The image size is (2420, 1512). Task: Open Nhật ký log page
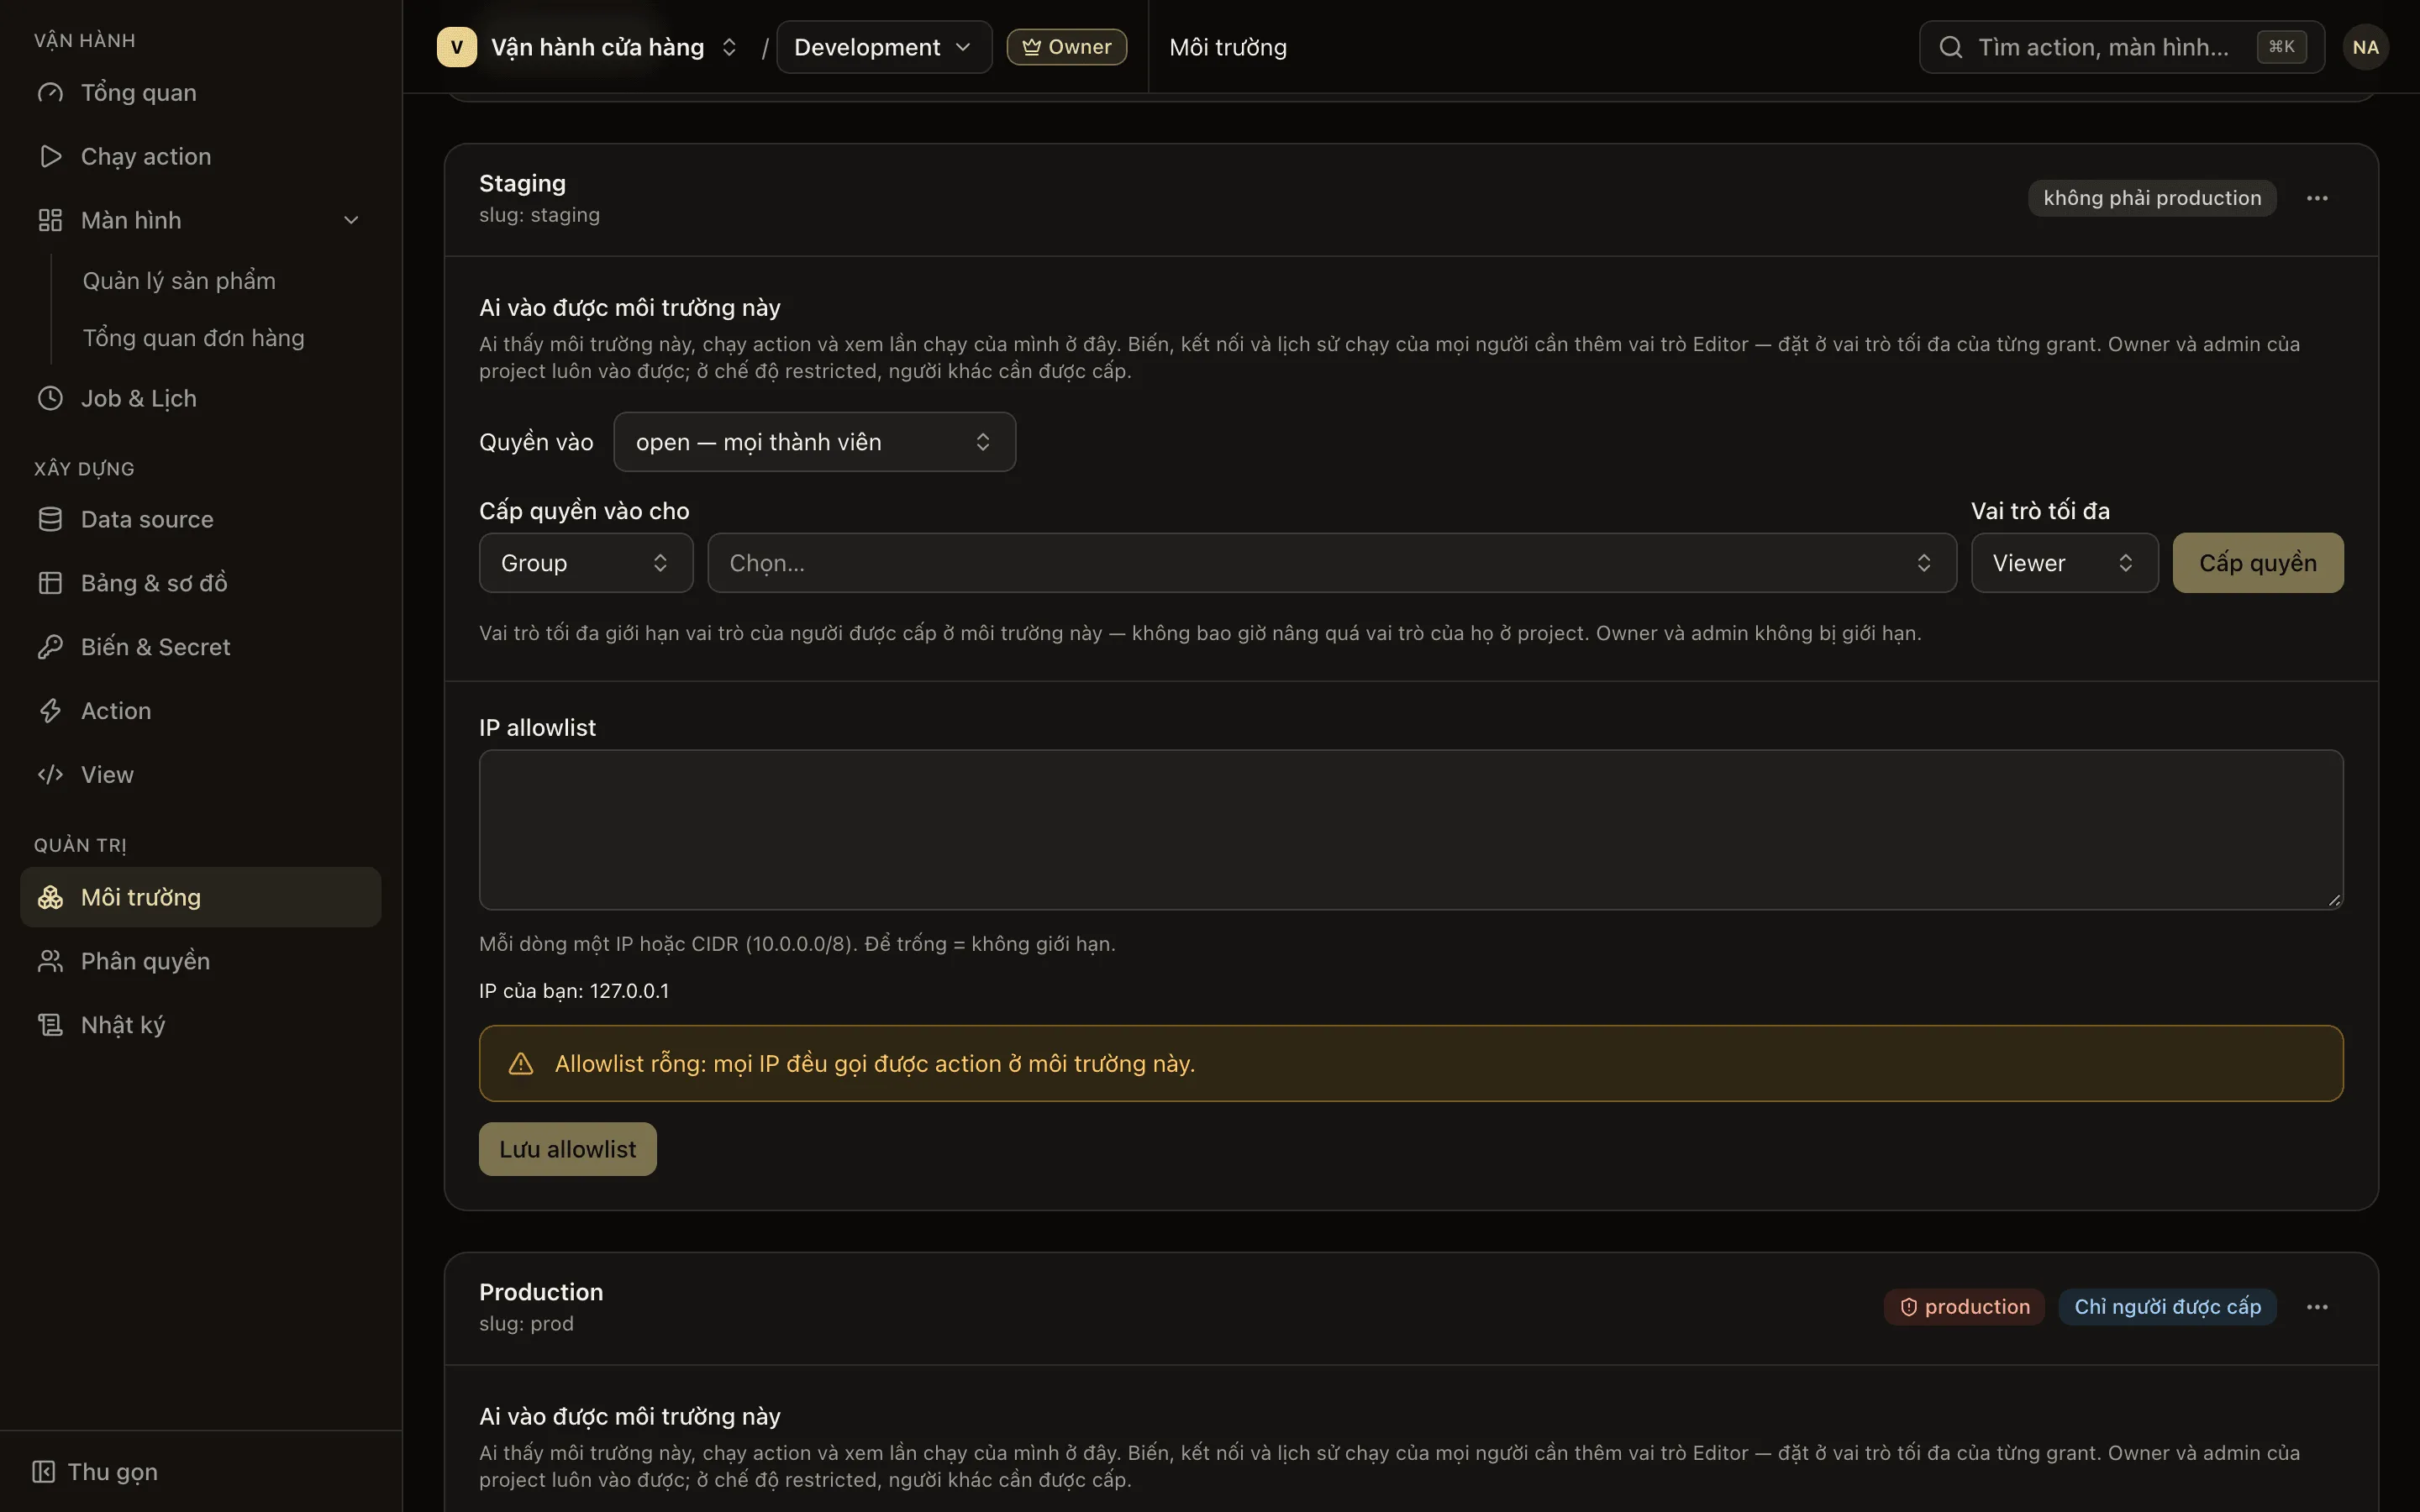[x=200, y=1025]
